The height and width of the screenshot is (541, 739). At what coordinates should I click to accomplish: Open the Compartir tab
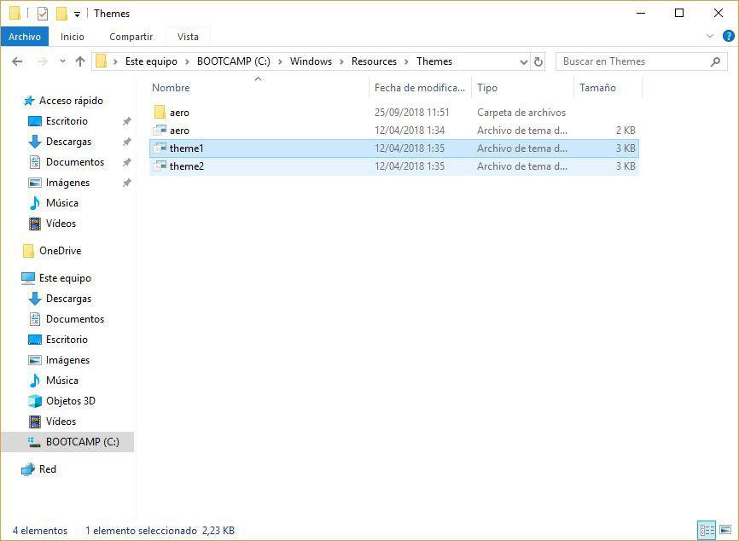pyautogui.click(x=131, y=37)
